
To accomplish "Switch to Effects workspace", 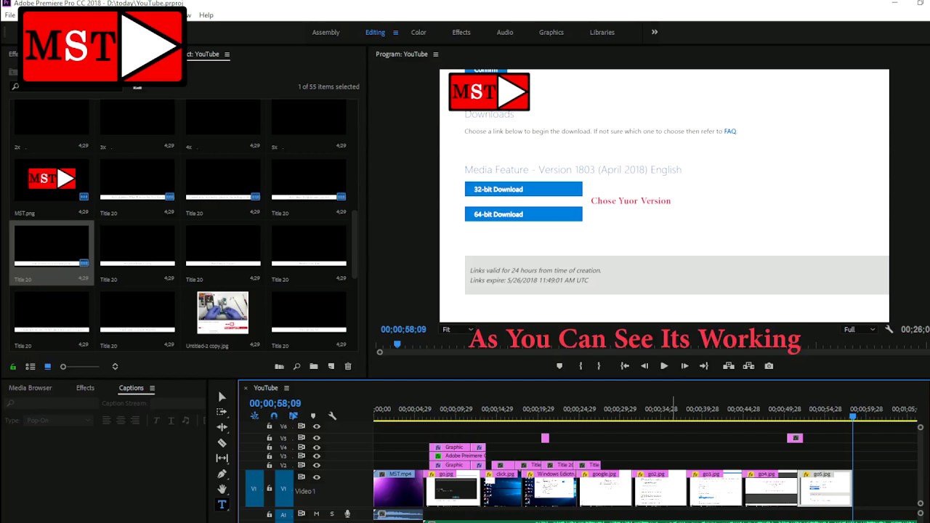I will coord(461,33).
